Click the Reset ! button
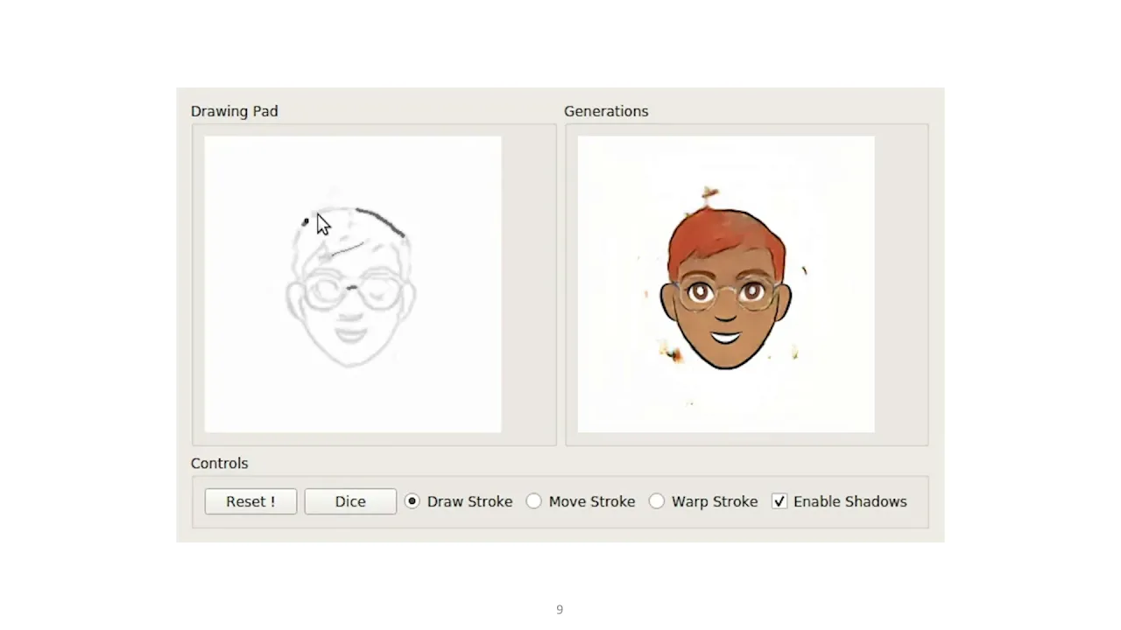The image size is (1121, 630). tap(250, 501)
